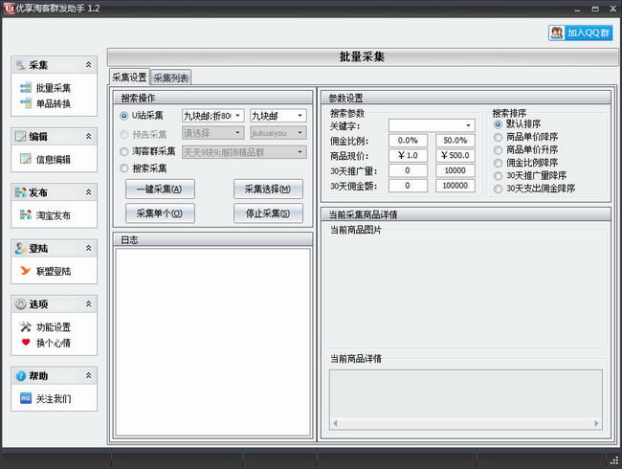Click the maximum commission rate 50.0% field
This screenshot has width=622, height=469.
455,141
